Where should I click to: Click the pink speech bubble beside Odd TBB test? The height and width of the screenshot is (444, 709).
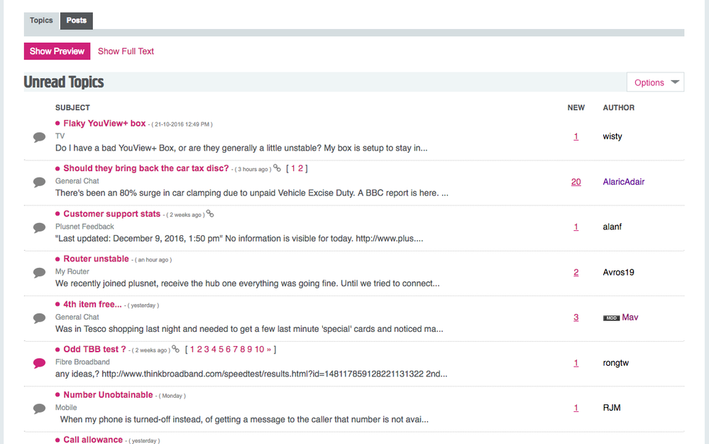(x=39, y=363)
